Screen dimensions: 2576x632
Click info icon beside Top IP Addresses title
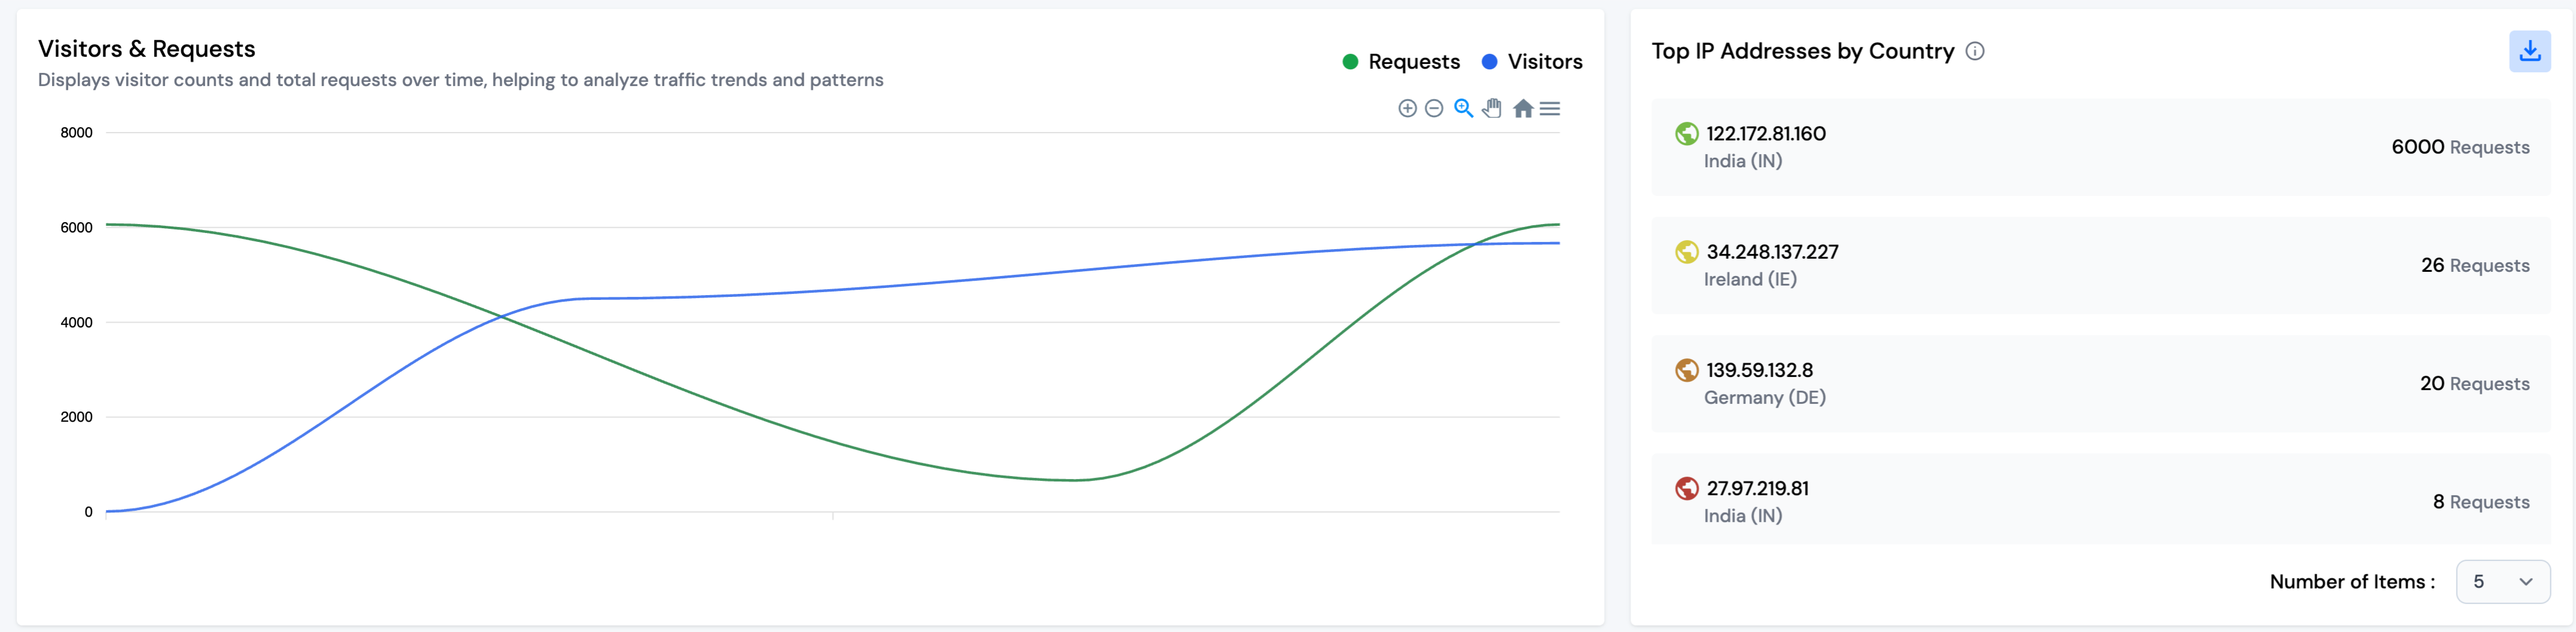coord(1974,52)
